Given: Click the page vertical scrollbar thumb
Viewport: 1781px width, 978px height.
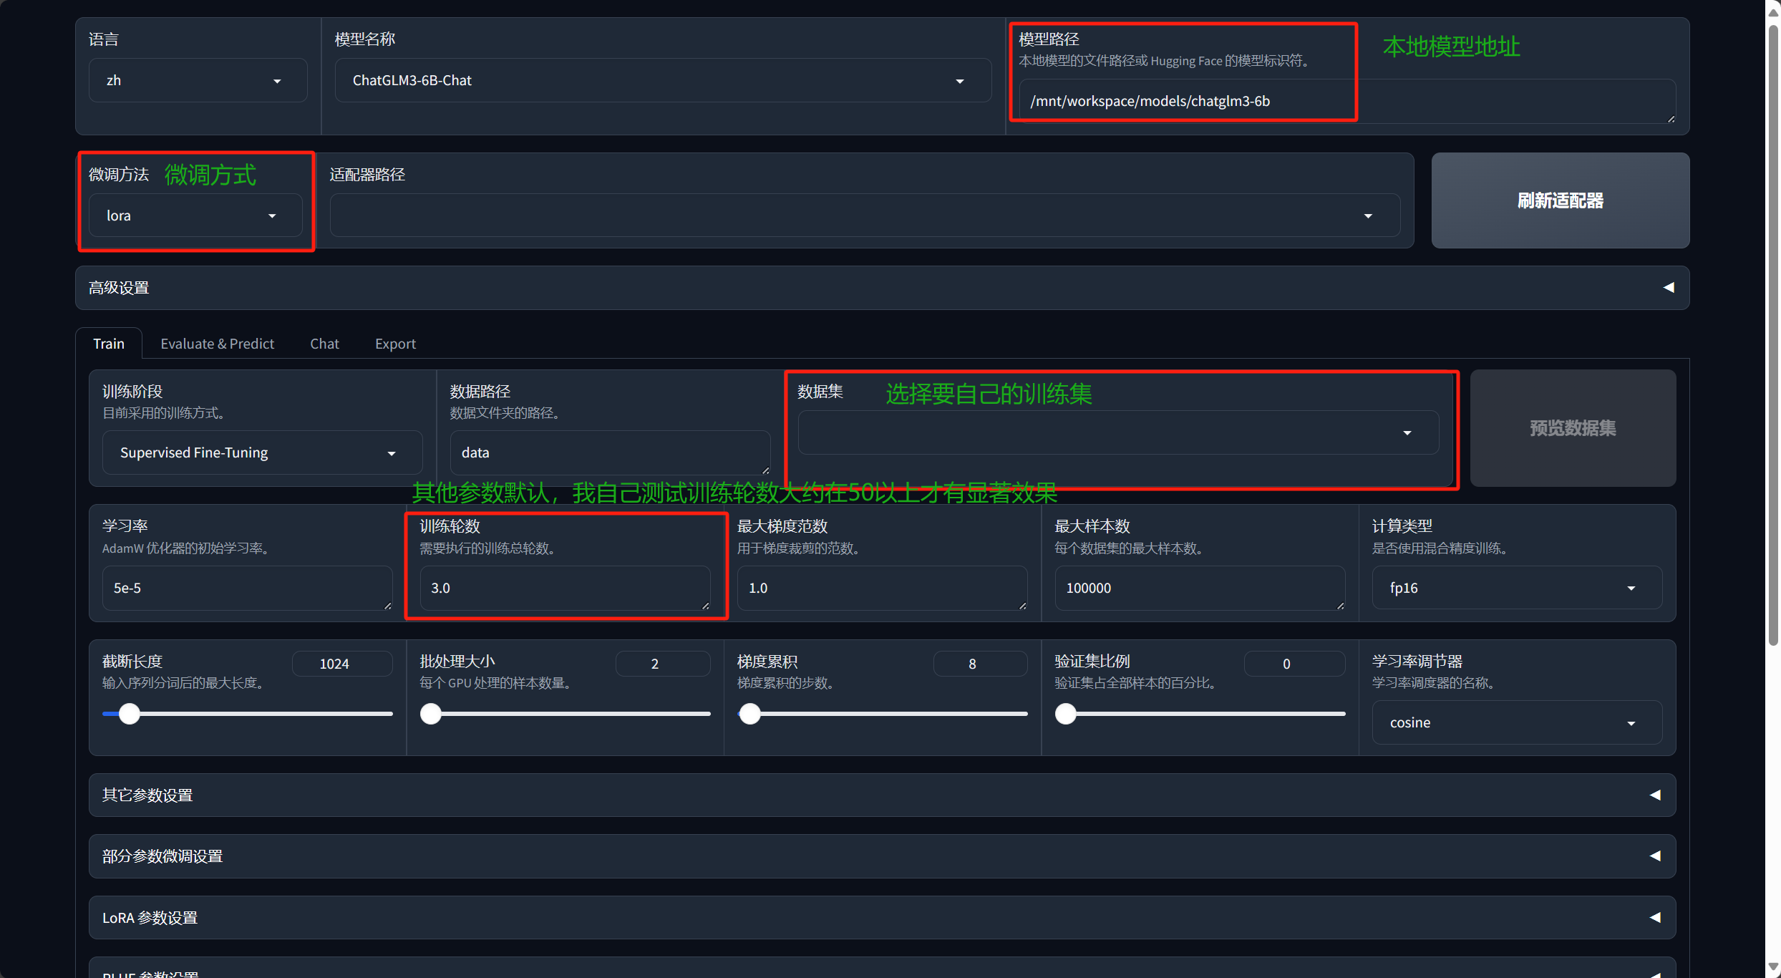Looking at the screenshot, I should point(1773,335).
